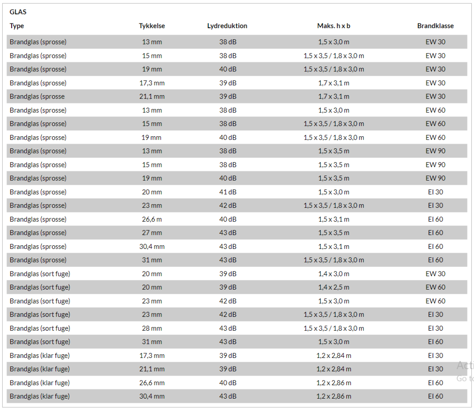Select the 1,4 x 2,5 m size cell

point(333,287)
